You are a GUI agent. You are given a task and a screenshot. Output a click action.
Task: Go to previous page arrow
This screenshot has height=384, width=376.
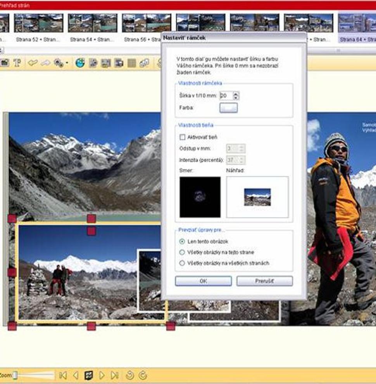pos(76,375)
